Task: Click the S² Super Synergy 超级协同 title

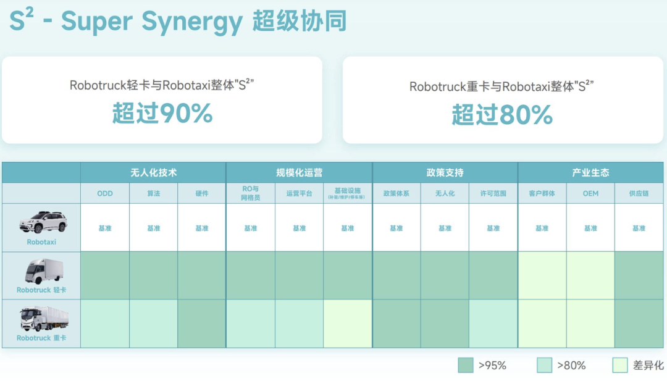Action: tap(178, 20)
